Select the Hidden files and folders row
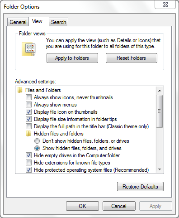This screenshot has width=179, height=218. click(59, 134)
